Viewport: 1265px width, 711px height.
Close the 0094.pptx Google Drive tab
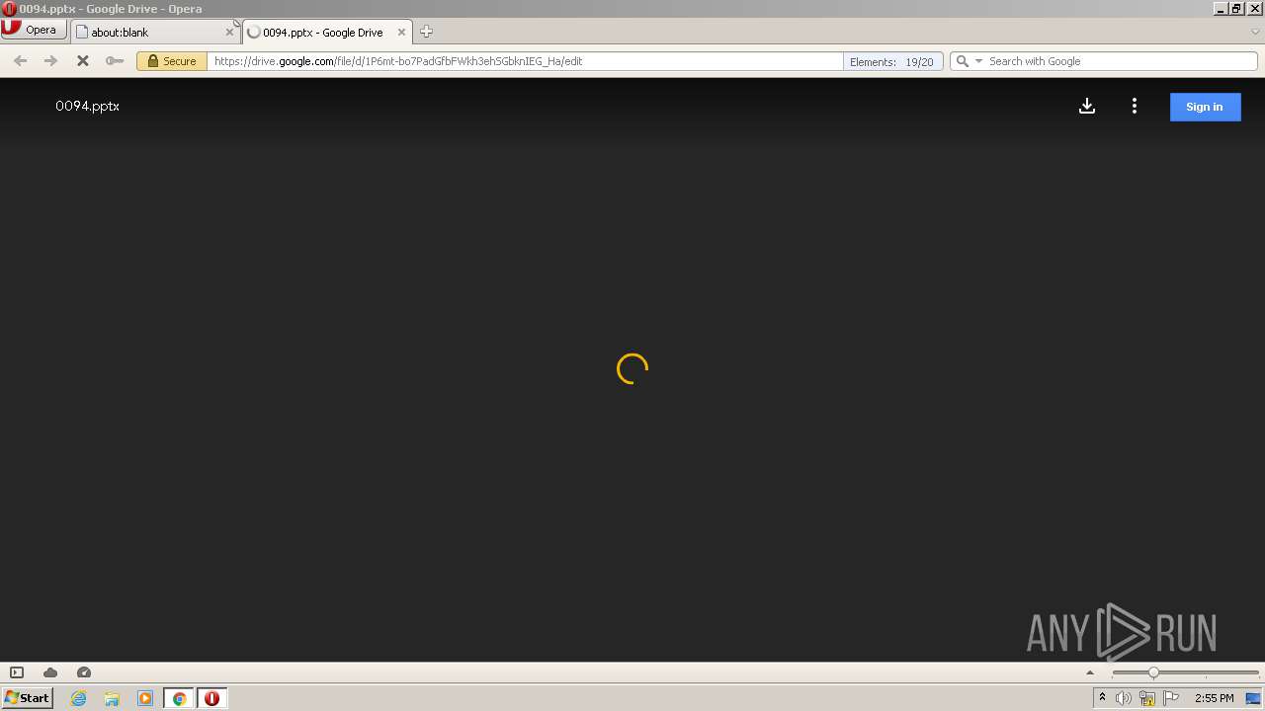click(x=401, y=32)
